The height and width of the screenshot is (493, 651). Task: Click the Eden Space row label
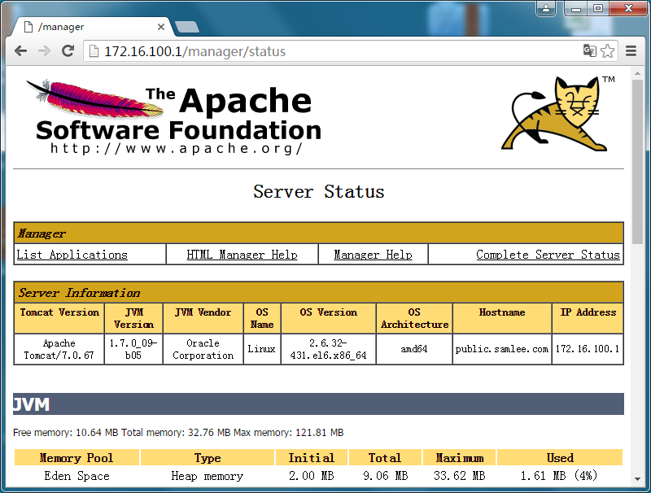click(x=76, y=476)
